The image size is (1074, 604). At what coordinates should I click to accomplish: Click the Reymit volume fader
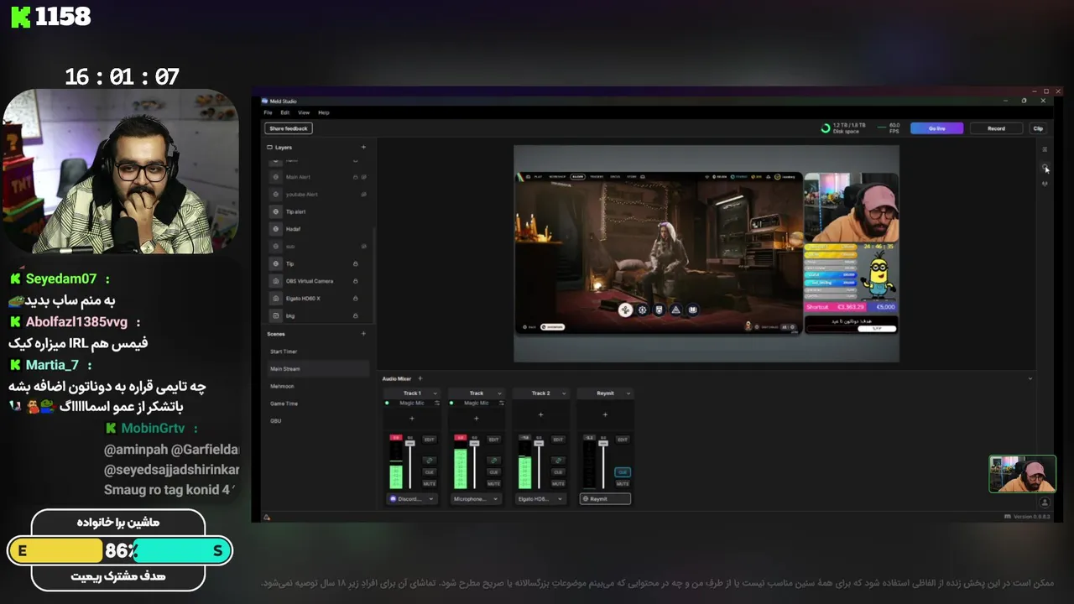tap(603, 443)
